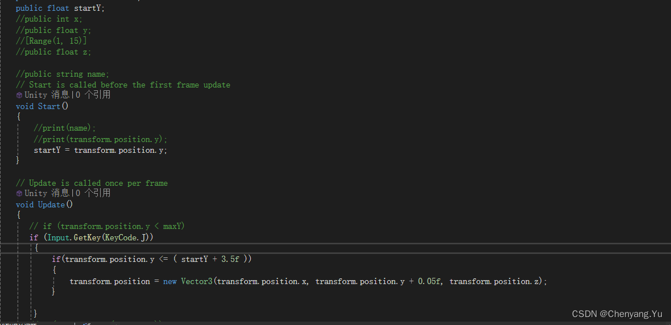671x325 pixels.
Task: Click the 'Vector3' type name
Action: coord(196,281)
